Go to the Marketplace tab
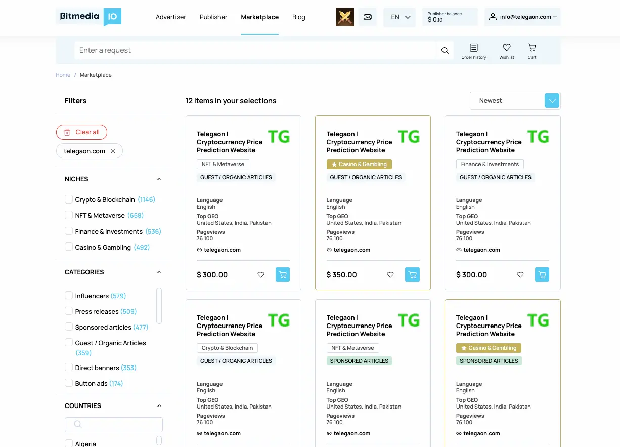 (260, 17)
